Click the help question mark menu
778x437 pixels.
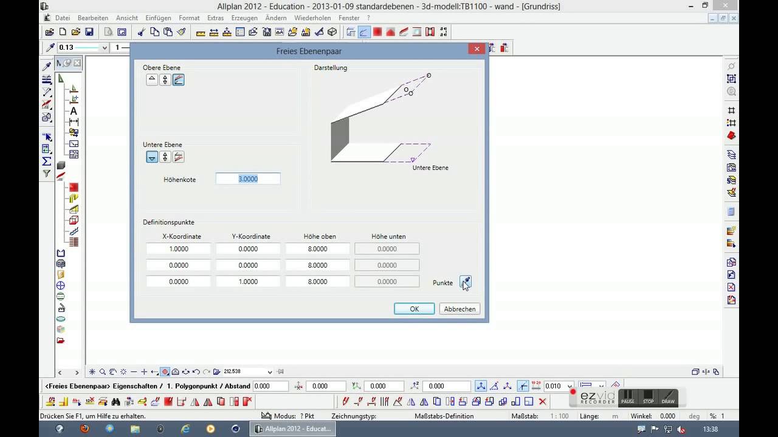[368, 18]
